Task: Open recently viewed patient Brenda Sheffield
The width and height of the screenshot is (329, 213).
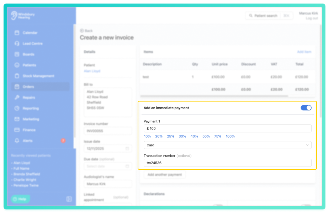Action: (x=26, y=174)
